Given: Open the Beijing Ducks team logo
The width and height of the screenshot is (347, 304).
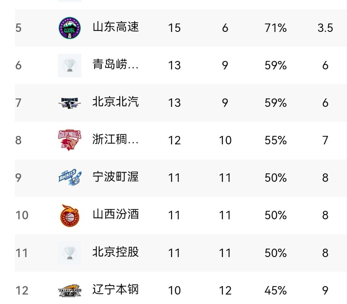Looking at the screenshot, I should [x=70, y=103].
